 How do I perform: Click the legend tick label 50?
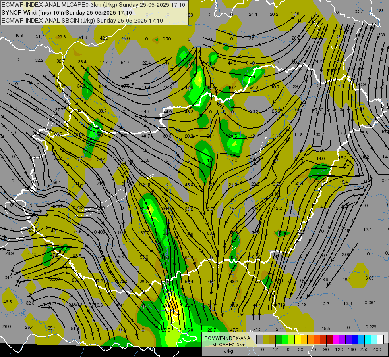point(300,349)
